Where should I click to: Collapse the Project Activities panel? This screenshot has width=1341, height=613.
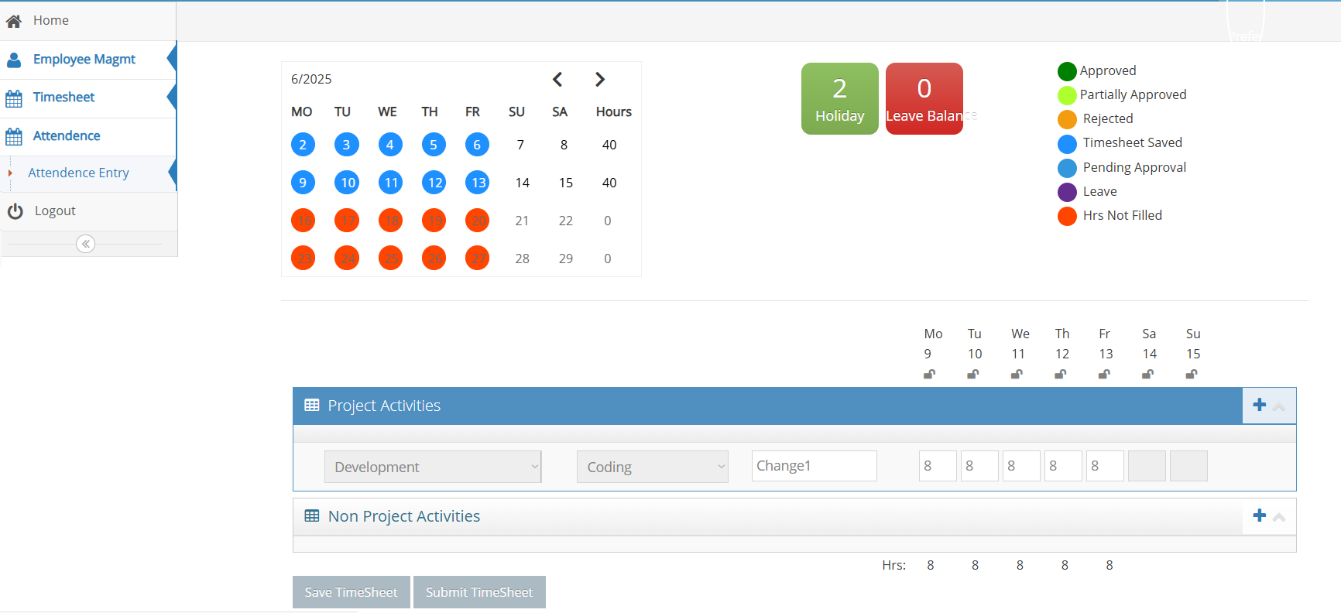point(1279,407)
